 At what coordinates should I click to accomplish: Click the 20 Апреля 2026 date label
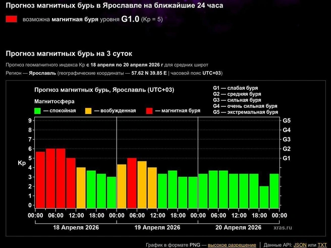pos(238,227)
